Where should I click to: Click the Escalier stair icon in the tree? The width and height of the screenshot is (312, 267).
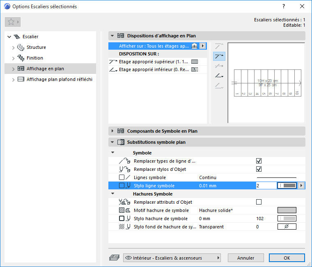[17, 37]
